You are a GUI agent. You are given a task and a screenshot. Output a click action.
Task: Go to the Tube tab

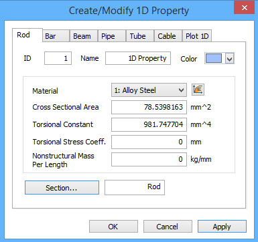(140, 36)
